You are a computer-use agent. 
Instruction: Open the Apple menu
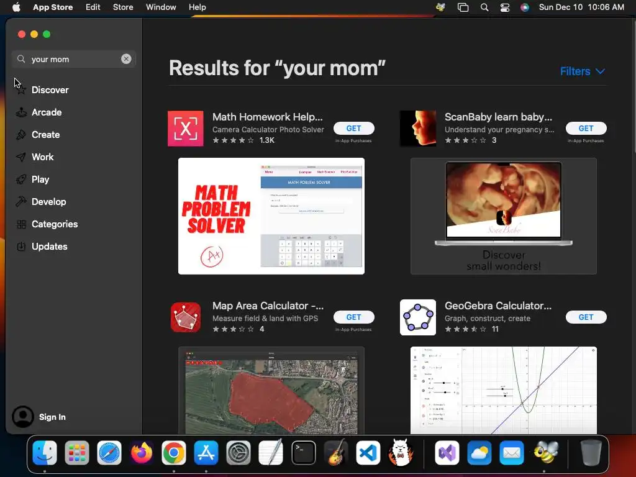point(16,7)
